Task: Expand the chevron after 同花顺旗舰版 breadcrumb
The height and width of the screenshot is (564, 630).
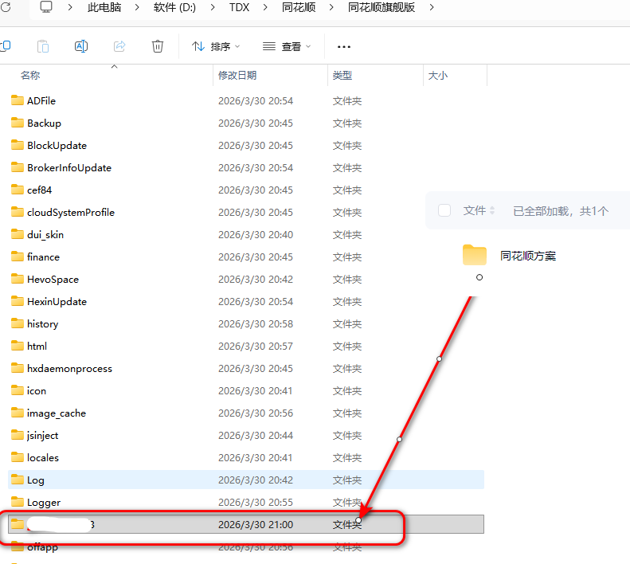Action: click(432, 7)
